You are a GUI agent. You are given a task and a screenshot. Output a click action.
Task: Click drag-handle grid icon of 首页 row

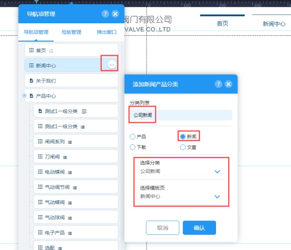31,50
